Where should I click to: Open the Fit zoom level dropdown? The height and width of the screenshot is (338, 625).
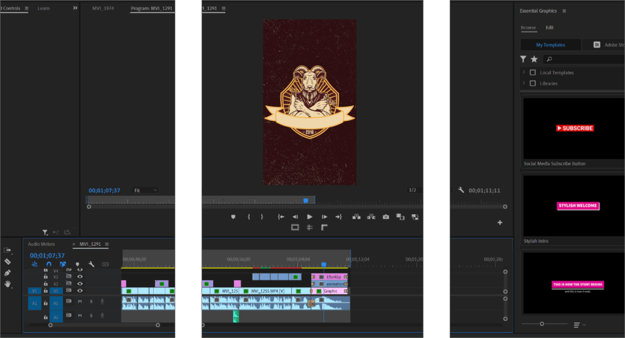[145, 190]
